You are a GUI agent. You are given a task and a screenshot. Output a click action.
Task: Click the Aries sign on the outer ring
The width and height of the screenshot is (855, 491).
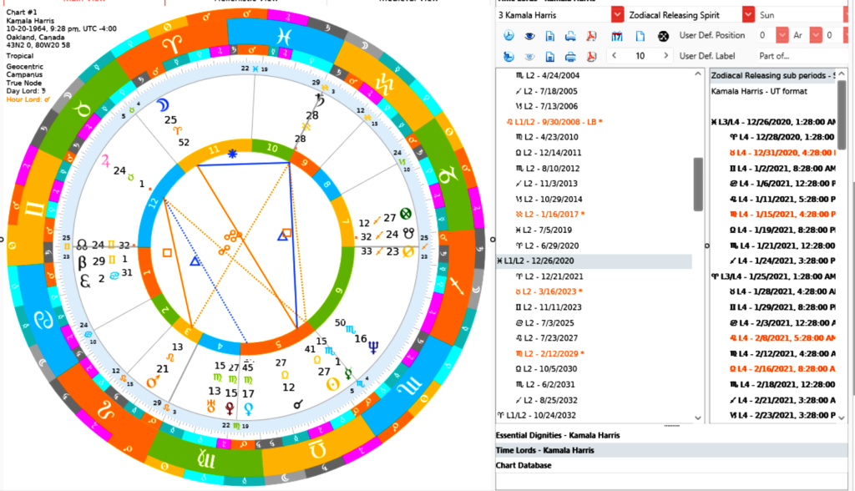click(173, 43)
